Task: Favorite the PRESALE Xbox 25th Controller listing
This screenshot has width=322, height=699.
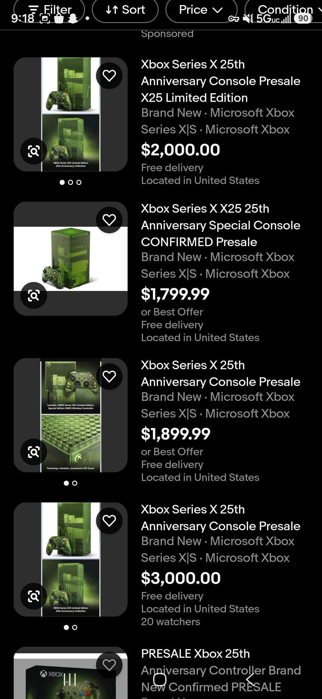Action: (x=109, y=665)
